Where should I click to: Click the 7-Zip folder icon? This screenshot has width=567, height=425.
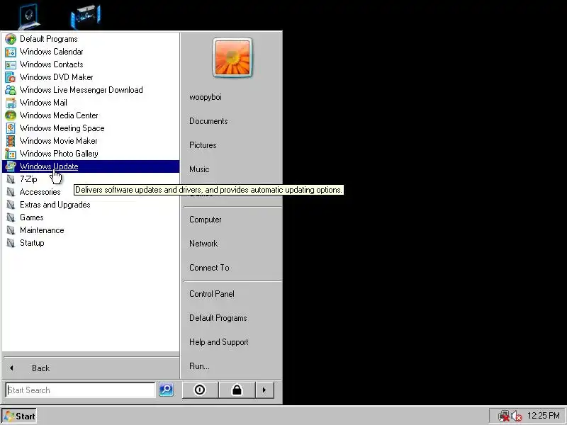pos(11,179)
